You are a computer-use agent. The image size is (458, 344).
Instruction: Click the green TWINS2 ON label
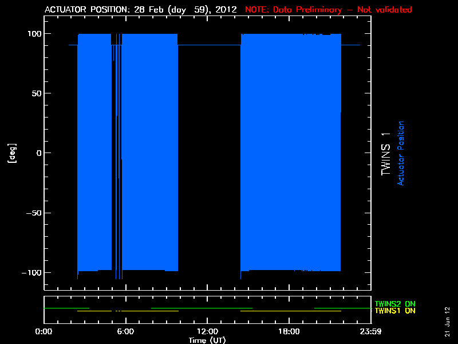pyautogui.click(x=395, y=304)
